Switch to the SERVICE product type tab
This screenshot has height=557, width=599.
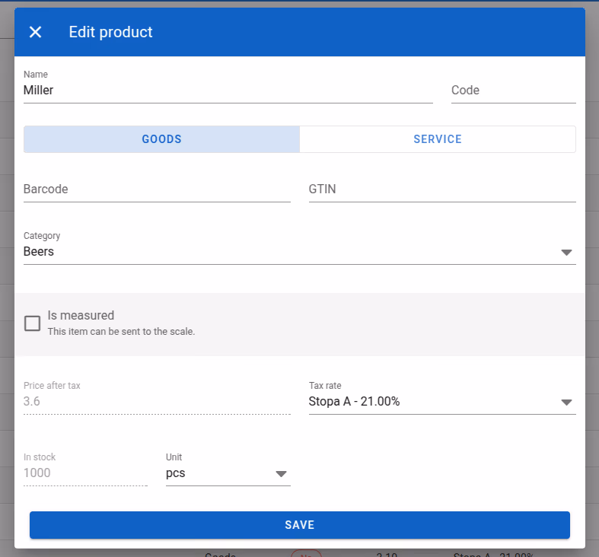click(438, 139)
